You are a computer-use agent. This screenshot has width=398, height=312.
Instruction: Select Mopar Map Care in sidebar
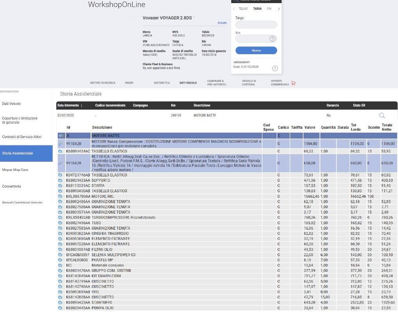click(x=15, y=170)
